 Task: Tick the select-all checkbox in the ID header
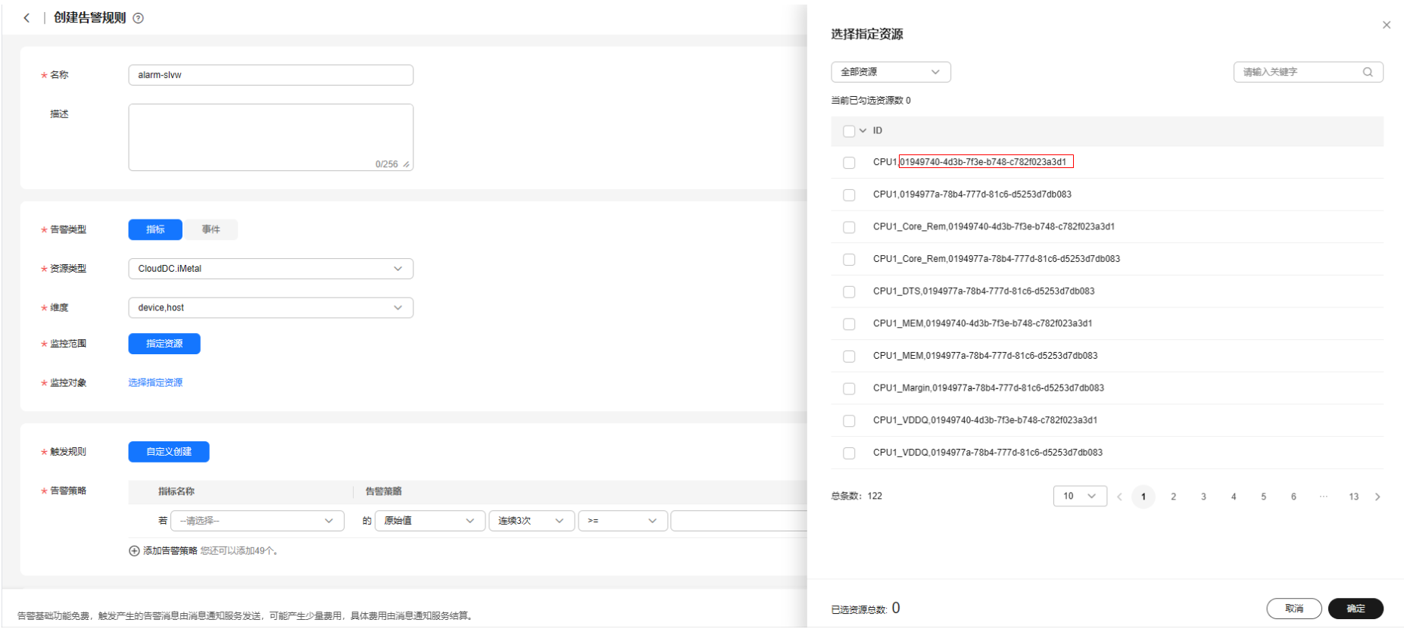(x=849, y=131)
